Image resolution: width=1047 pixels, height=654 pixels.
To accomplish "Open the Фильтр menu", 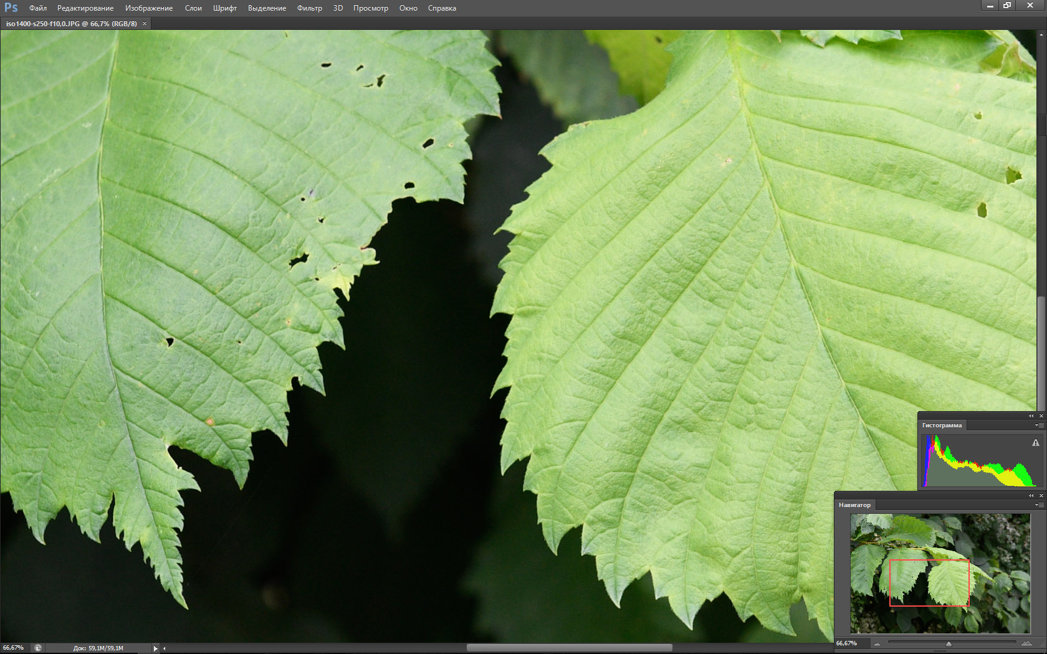I will (x=310, y=8).
